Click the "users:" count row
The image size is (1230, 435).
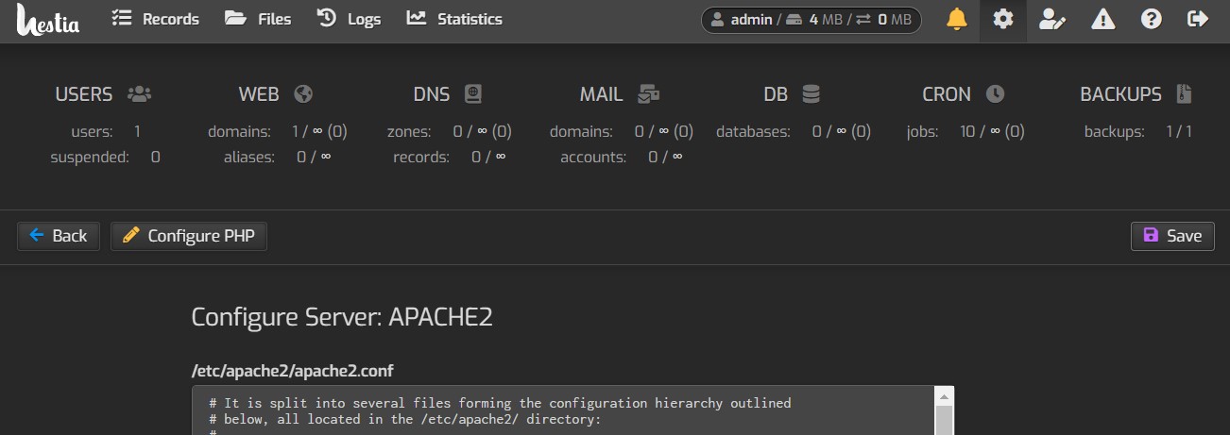pos(105,132)
